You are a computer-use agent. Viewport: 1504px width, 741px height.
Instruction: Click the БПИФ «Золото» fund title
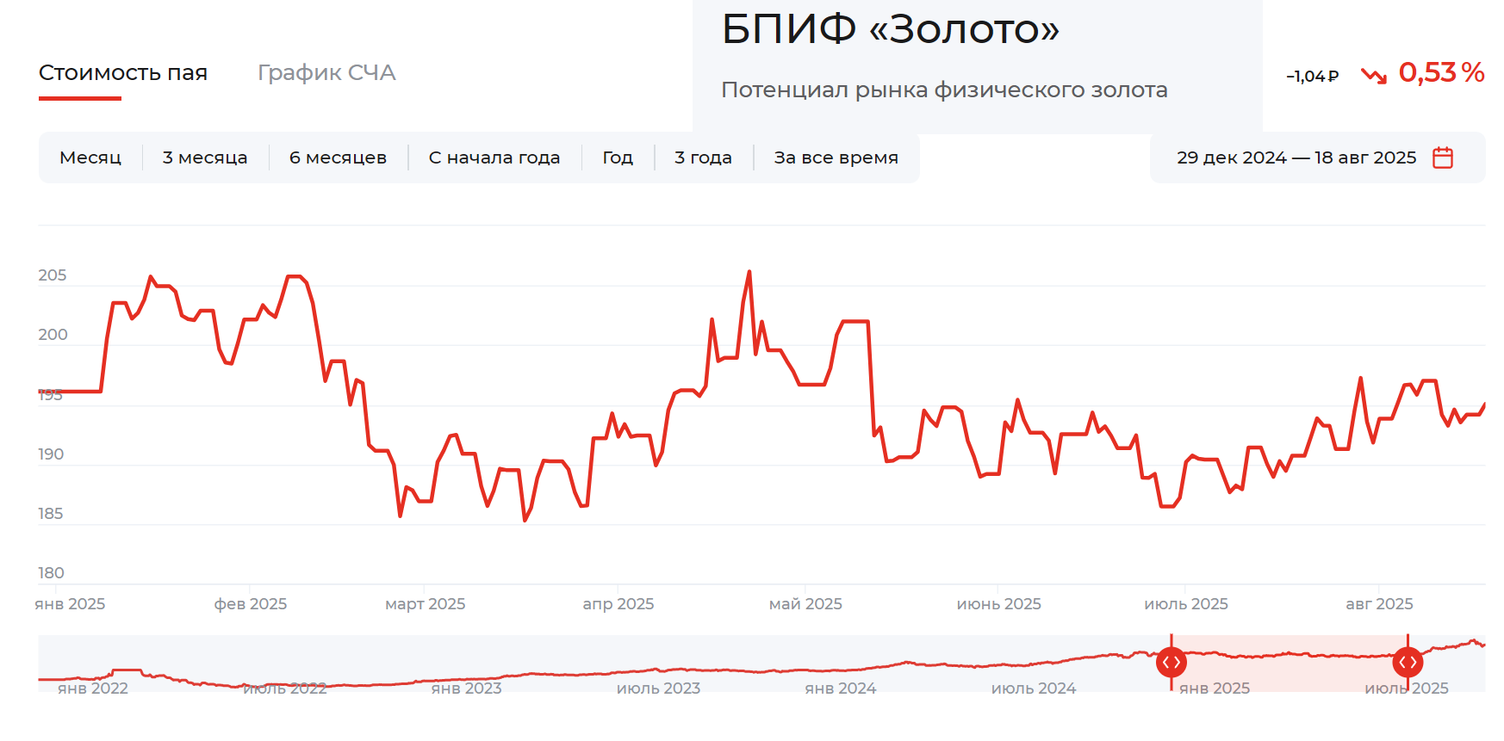[890, 29]
